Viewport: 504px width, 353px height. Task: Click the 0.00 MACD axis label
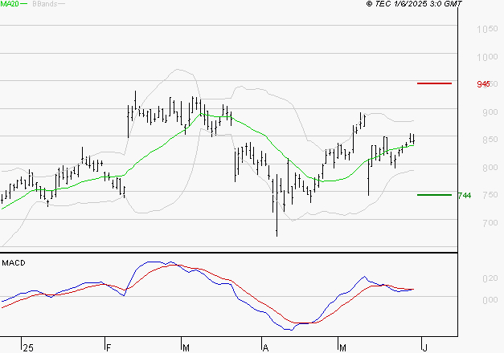click(x=490, y=300)
